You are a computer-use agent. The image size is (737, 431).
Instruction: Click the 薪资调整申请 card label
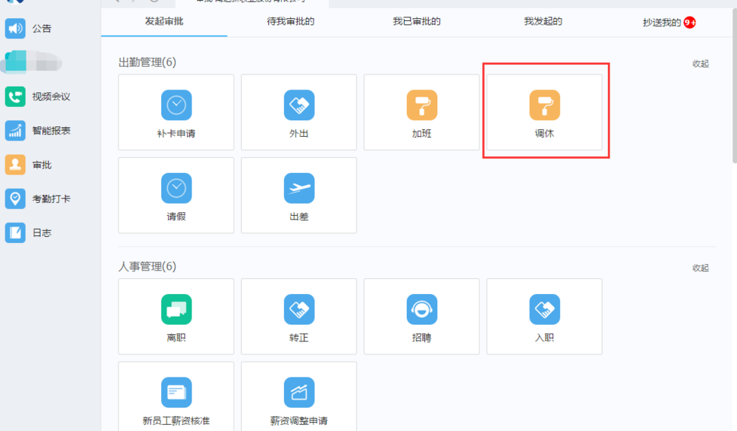point(299,420)
